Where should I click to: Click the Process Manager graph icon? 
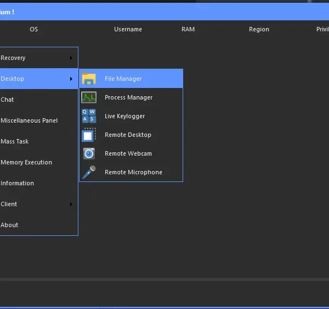tap(89, 97)
